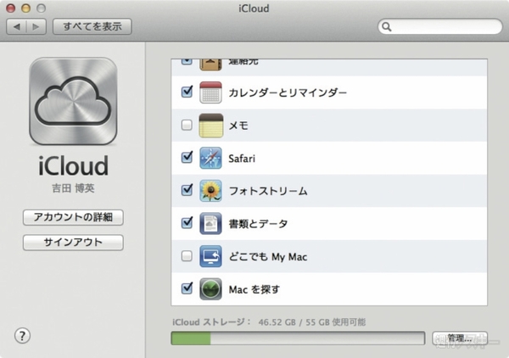The height and width of the screenshot is (358, 509).
Task: Click the 46.52 GB / 55 GB storage text
Action: click(312, 322)
